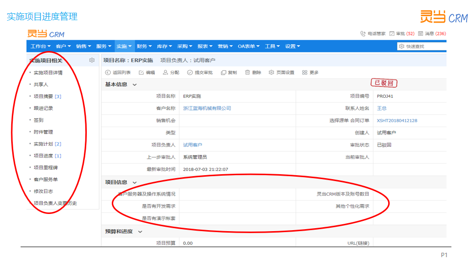The height and width of the screenshot is (265, 472).
Task: Select 跟进记录 in sidebar
Action: [43, 108]
